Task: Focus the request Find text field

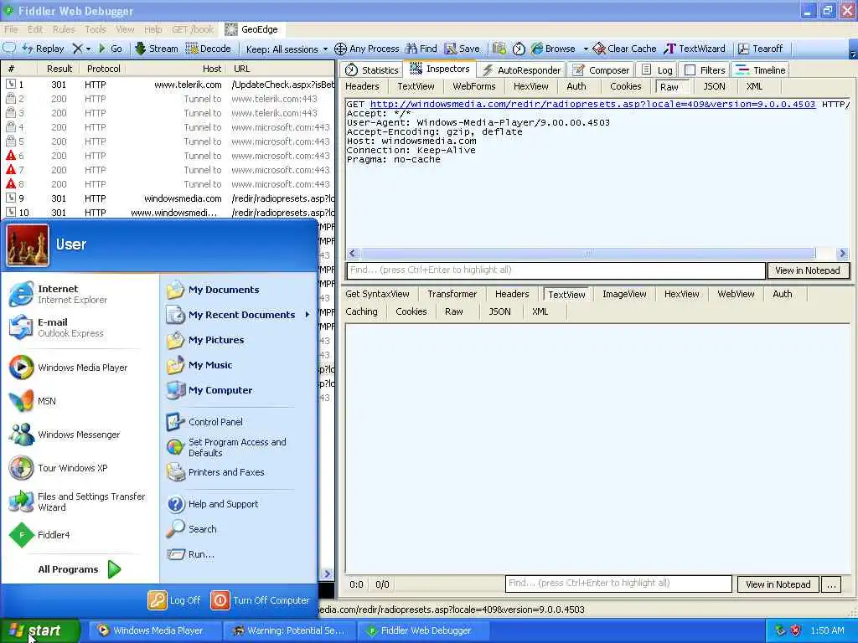Action: [x=556, y=270]
